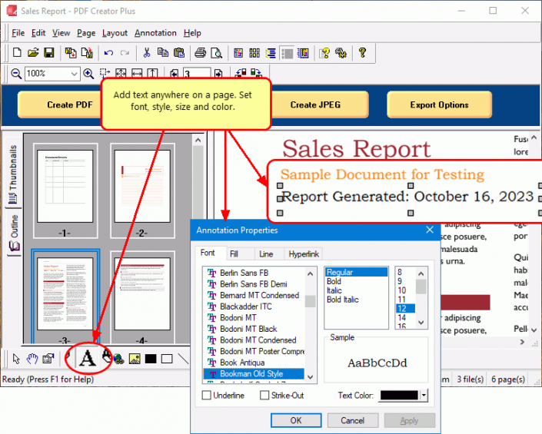
Task: Click the black Text Color swatch
Action: coord(399,395)
